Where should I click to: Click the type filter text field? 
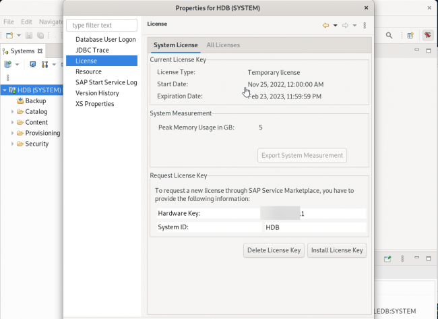(102, 25)
